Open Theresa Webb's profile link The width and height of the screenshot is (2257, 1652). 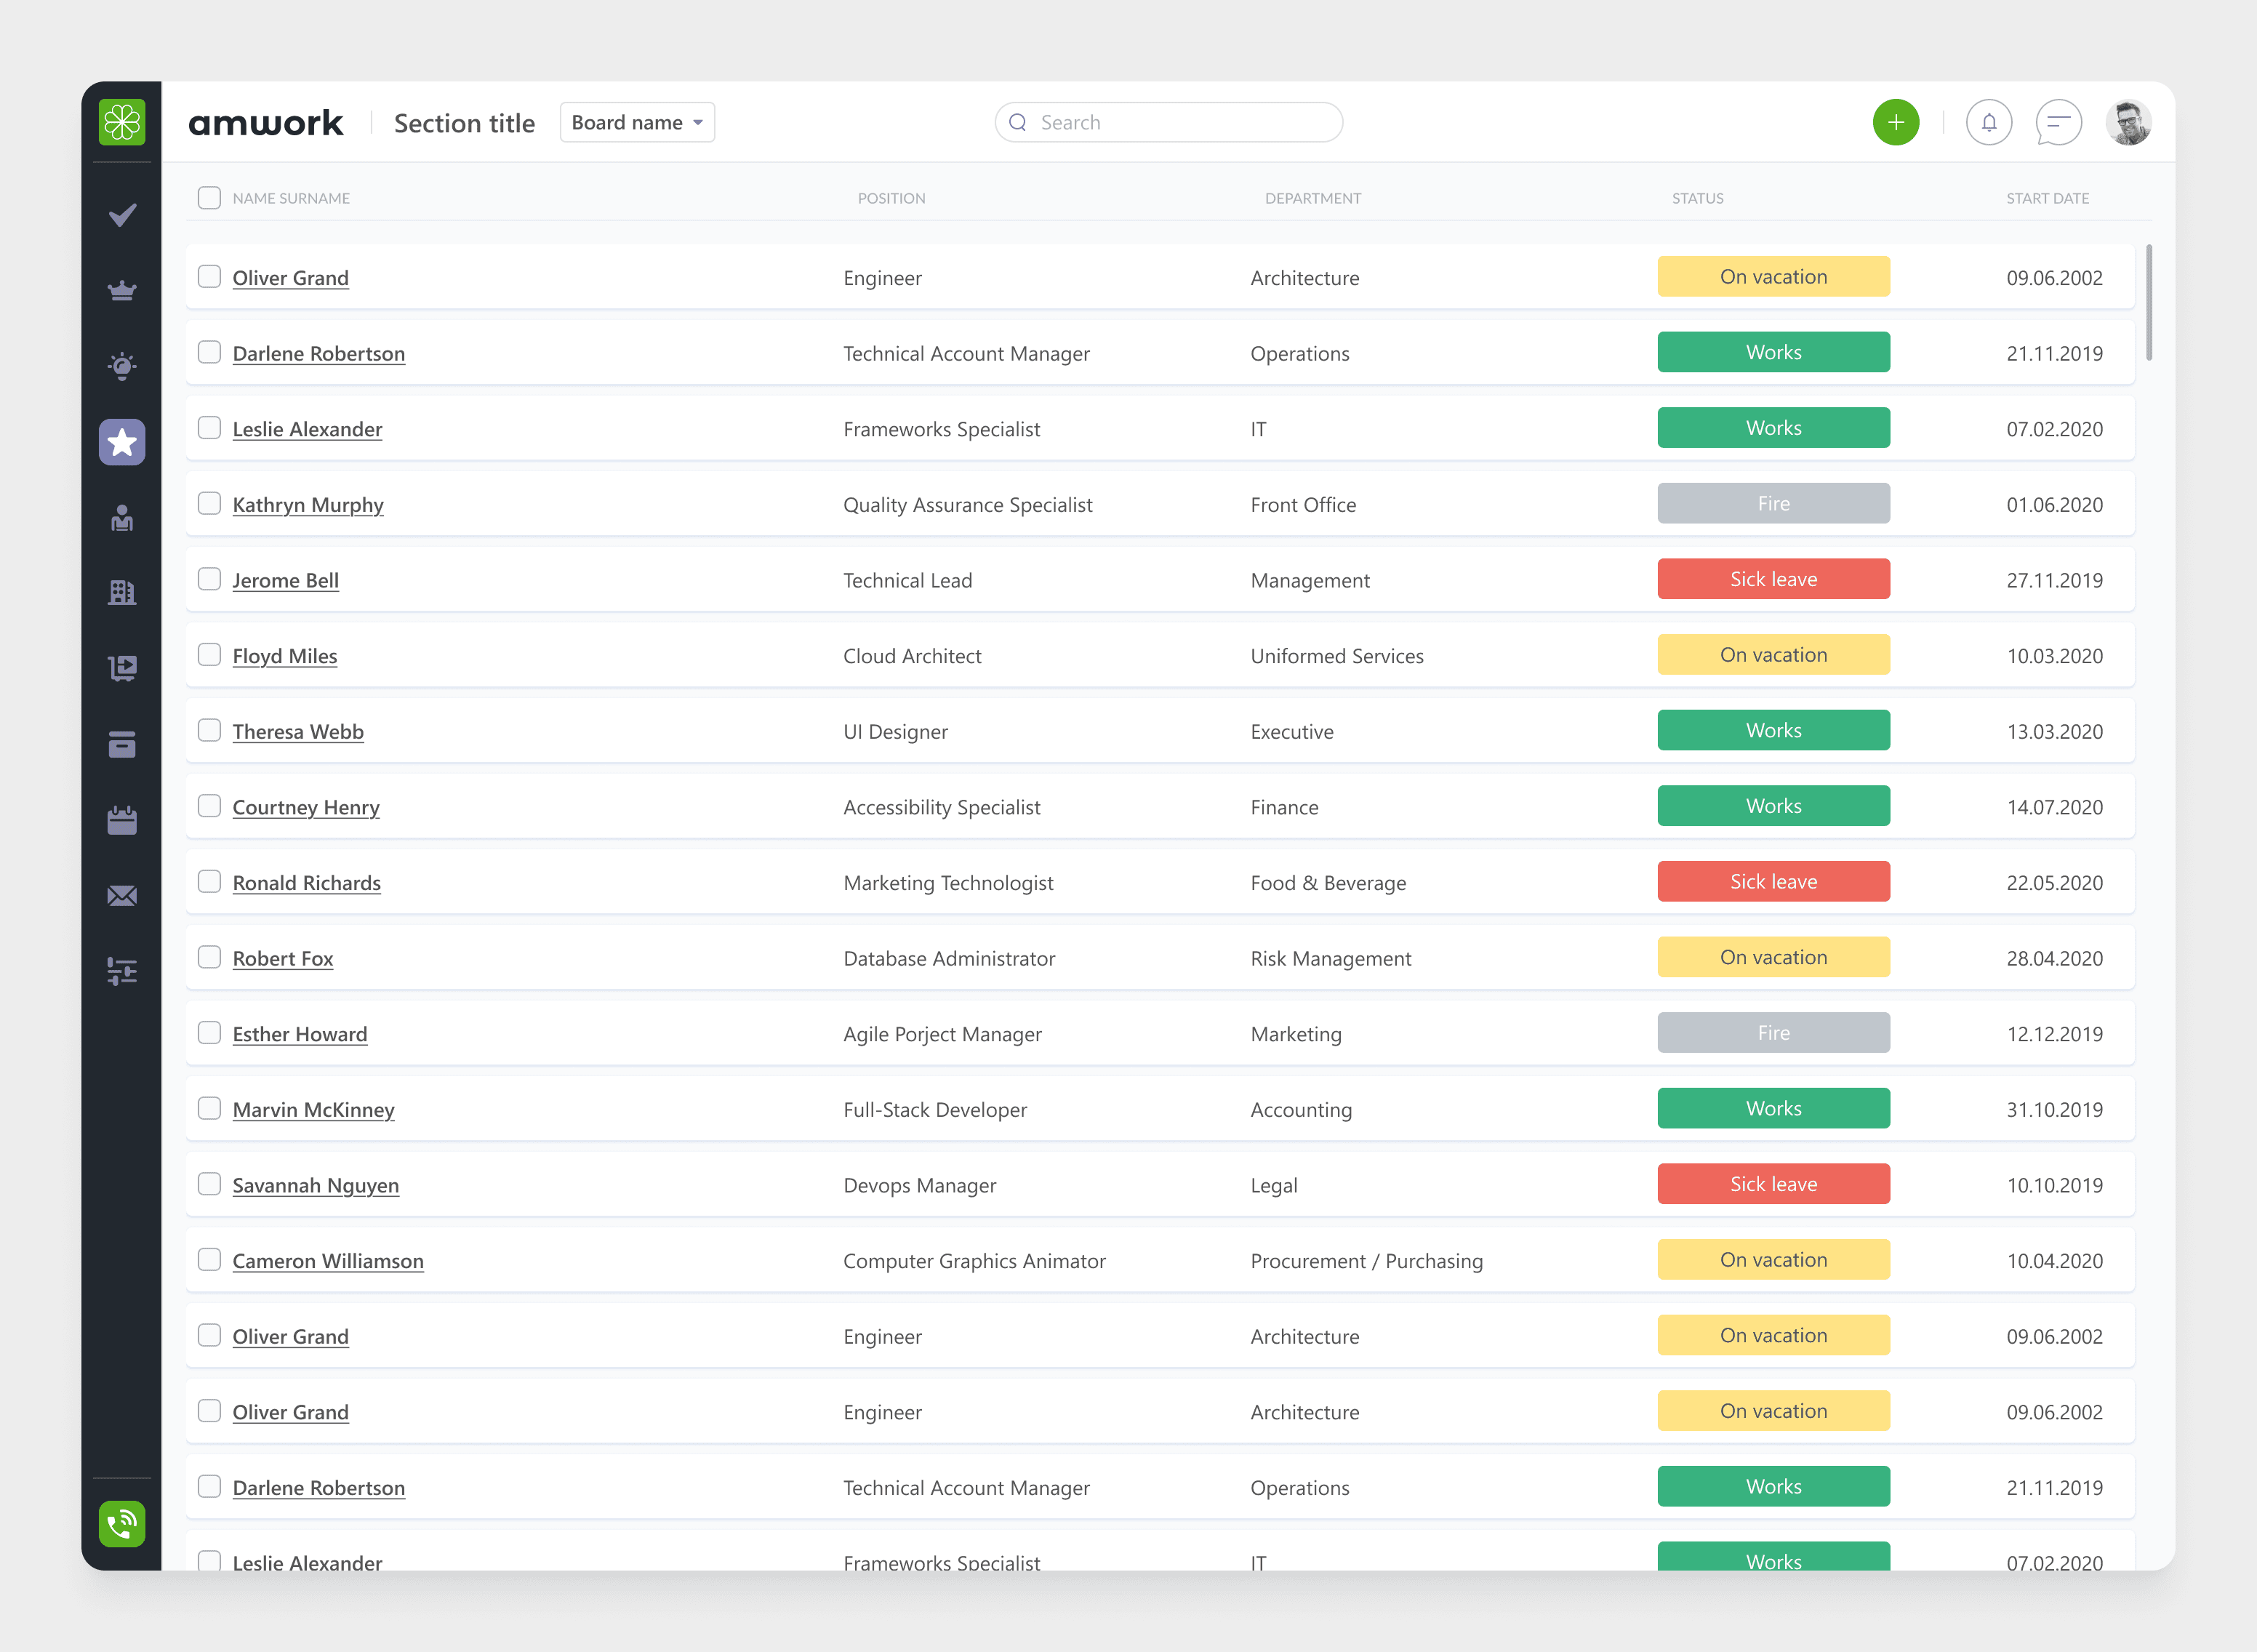298,731
